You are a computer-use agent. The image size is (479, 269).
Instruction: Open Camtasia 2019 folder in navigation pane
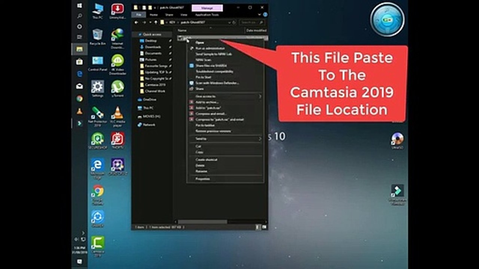tap(155, 85)
